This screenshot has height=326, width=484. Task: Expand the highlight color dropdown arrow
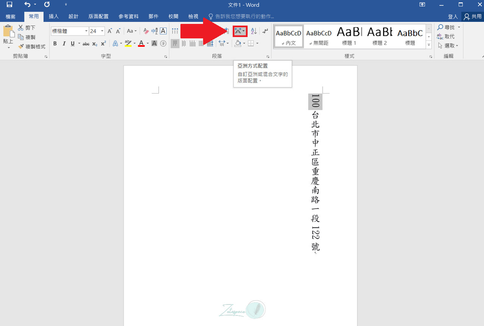point(134,43)
